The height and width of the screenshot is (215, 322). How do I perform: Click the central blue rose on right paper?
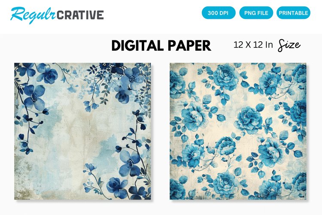click(x=248, y=120)
